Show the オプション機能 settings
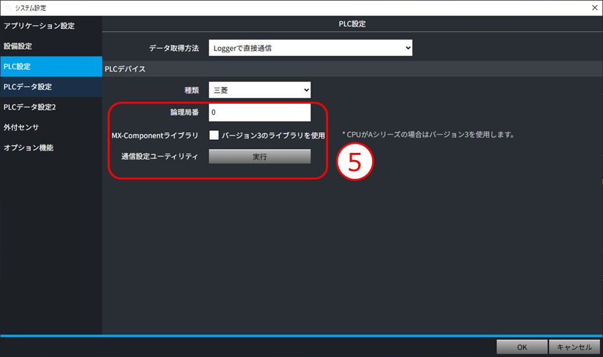 click(29, 148)
